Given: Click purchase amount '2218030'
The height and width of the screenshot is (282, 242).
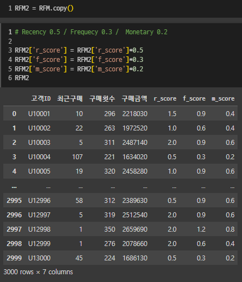Looking at the screenshot, I should pyautogui.click(x=135, y=114).
